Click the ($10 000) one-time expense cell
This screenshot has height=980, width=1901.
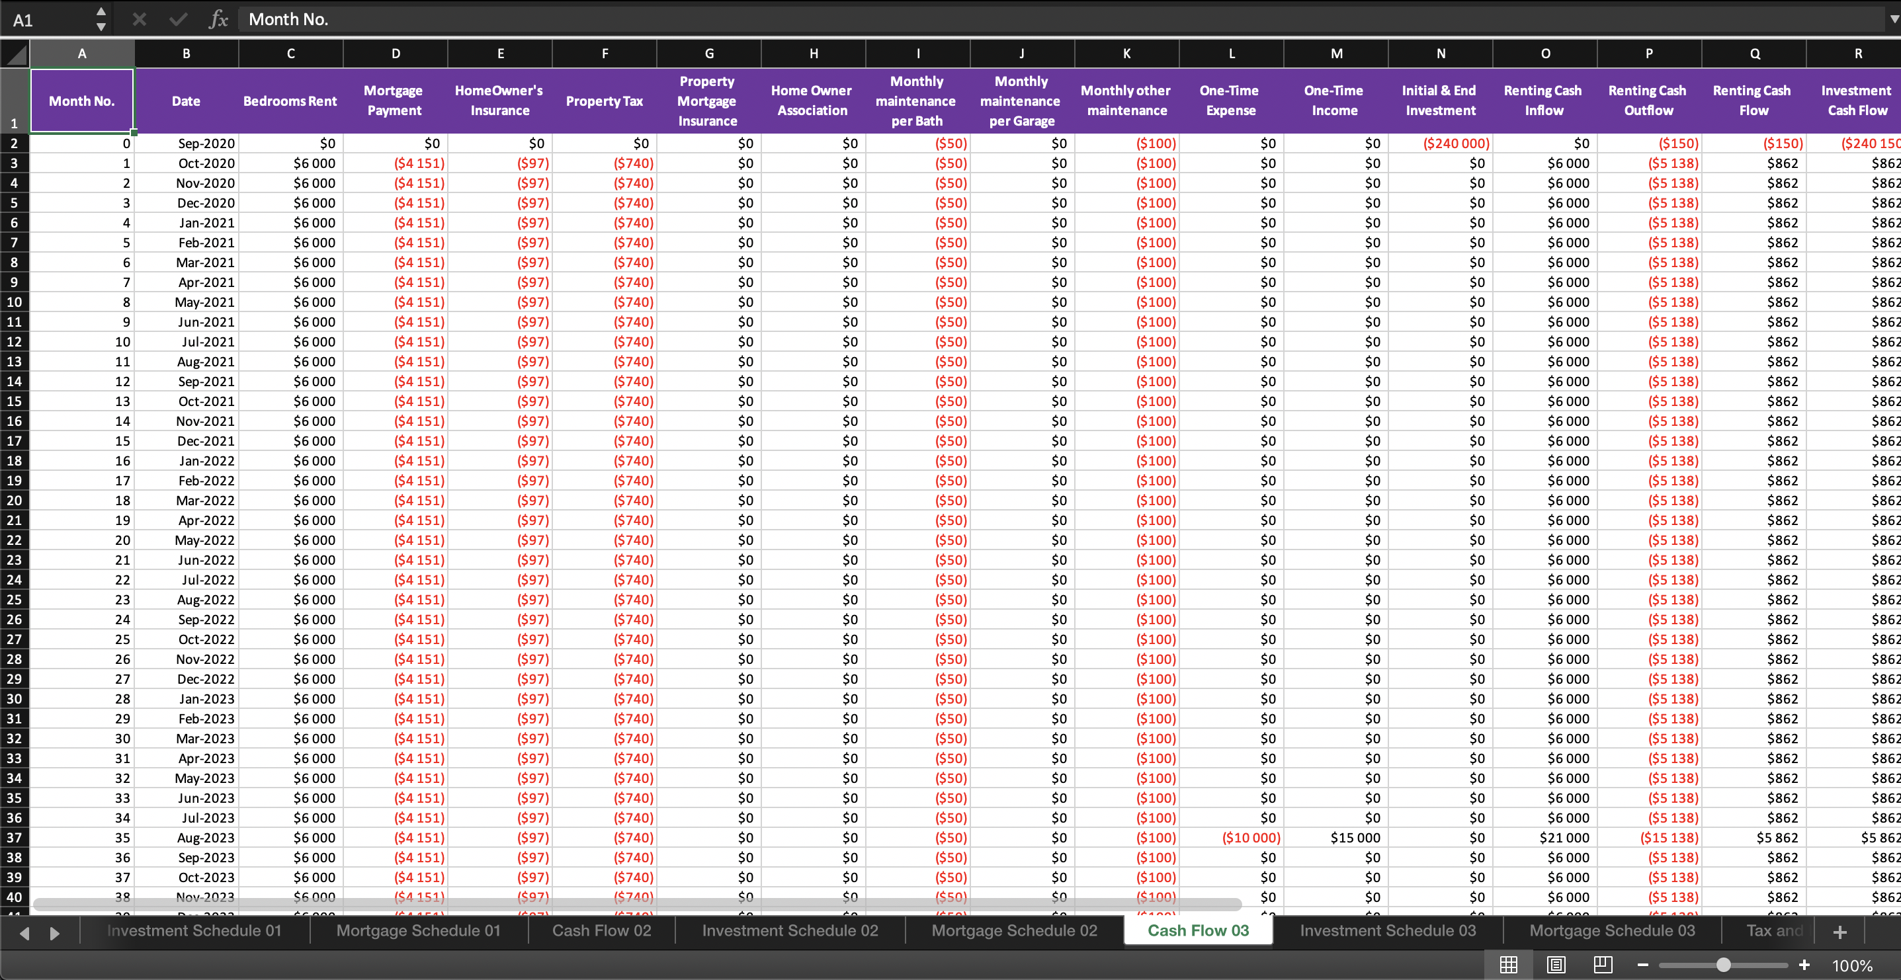pyautogui.click(x=1232, y=838)
